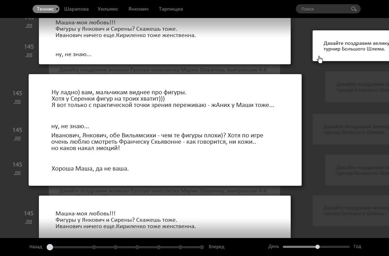Click dimmed 'Давайте поздравим великую Русскую' line below middle card
The width and height of the screenshot is (389, 256).
point(163,191)
